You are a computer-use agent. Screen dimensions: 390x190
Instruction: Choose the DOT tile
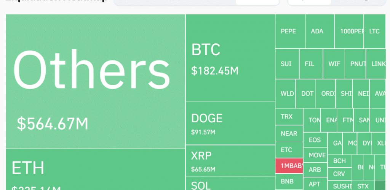pyautogui.click(x=307, y=93)
